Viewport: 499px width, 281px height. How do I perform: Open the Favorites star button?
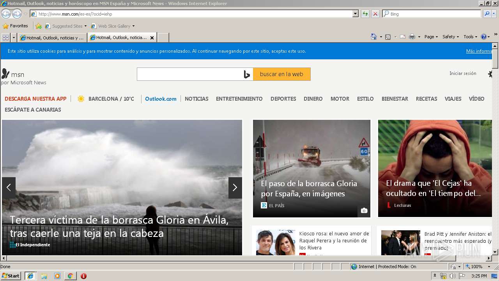[x=15, y=26]
